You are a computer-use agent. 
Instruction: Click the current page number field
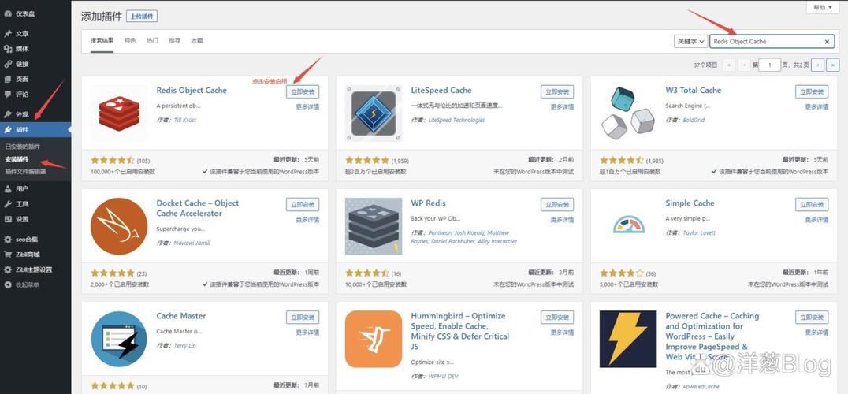[x=769, y=65]
